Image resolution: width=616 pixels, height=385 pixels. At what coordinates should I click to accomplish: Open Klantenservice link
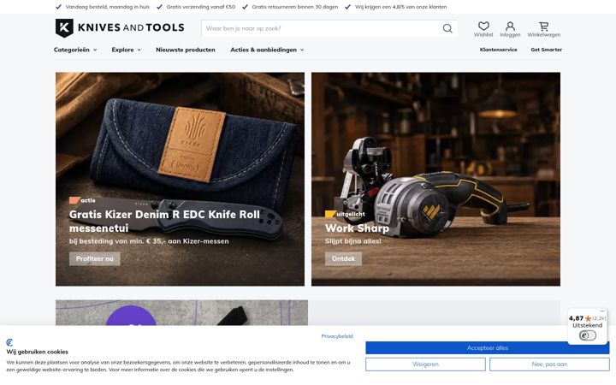pyautogui.click(x=498, y=50)
